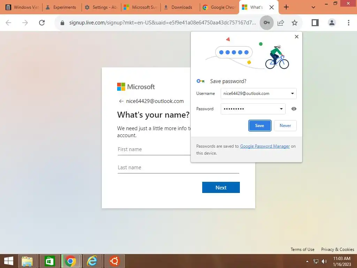Image resolution: width=357 pixels, height=268 pixels.
Task: Open the Ubuntu icon in the taskbar
Action: pos(114,261)
